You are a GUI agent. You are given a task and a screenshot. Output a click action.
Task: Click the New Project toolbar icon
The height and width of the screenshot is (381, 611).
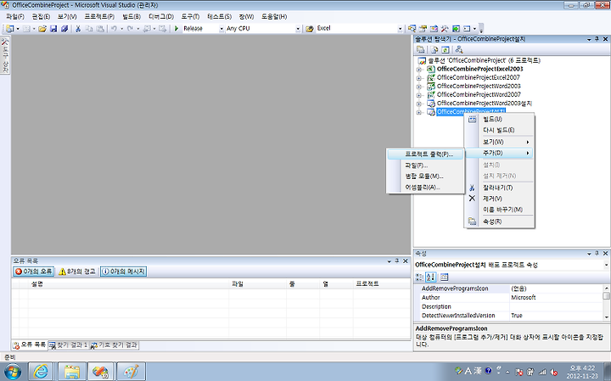click(x=9, y=29)
